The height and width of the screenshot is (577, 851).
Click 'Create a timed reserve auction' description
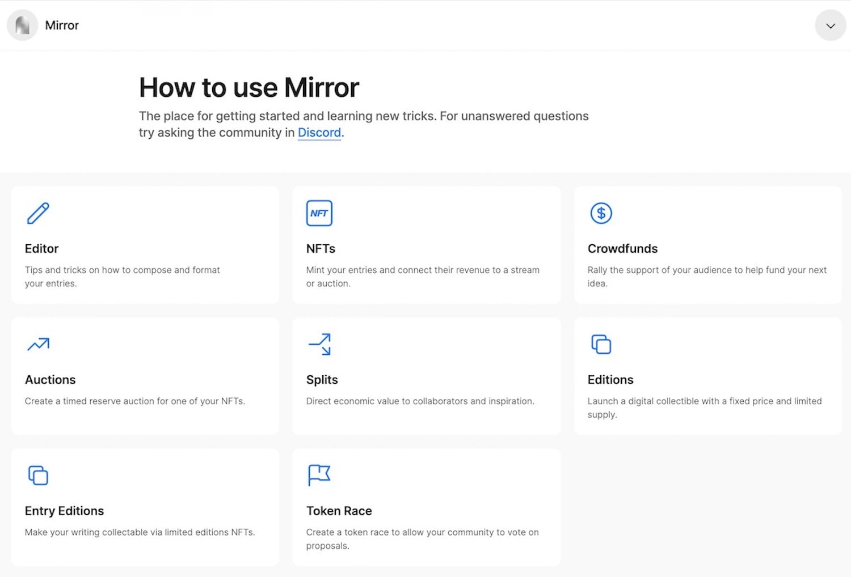click(x=135, y=401)
